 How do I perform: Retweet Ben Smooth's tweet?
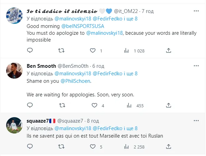(61, 106)
